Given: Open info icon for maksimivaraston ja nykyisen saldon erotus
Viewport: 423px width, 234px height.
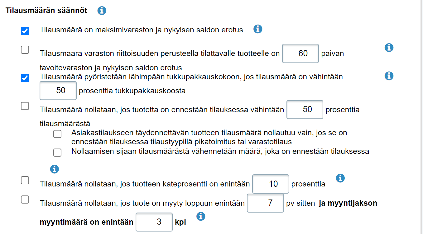Looking at the screenshot, I should tap(257, 29).
